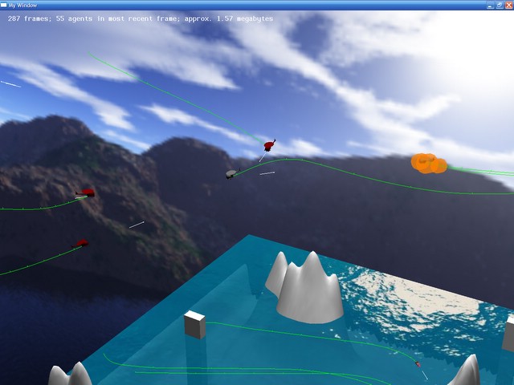Viewport: 514px width, 385px height.
Task: Click the lowest red helicopter on the left
Action: click(x=81, y=243)
